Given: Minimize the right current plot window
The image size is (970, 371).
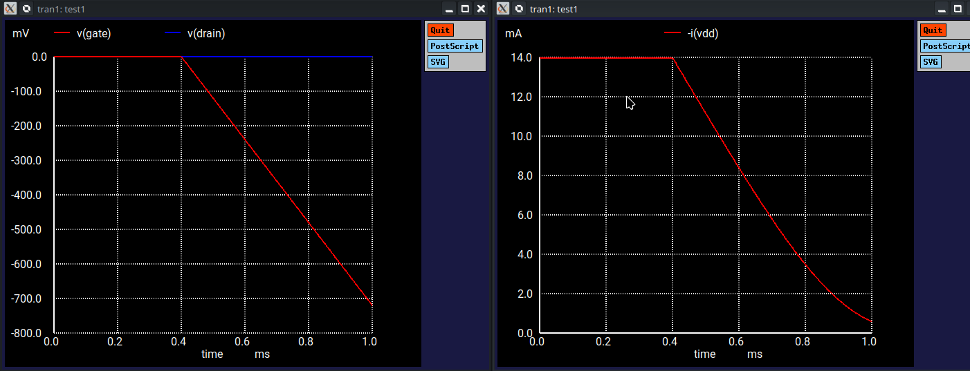Looking at the screenshot, I should 942,9.
